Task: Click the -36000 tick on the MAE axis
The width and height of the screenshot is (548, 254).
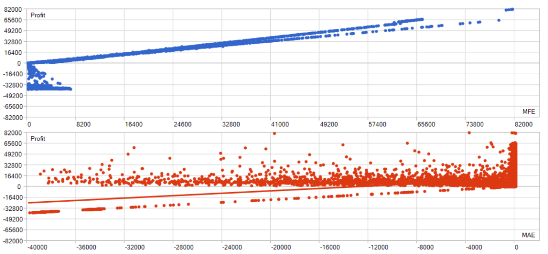Action: coord(86,248)
